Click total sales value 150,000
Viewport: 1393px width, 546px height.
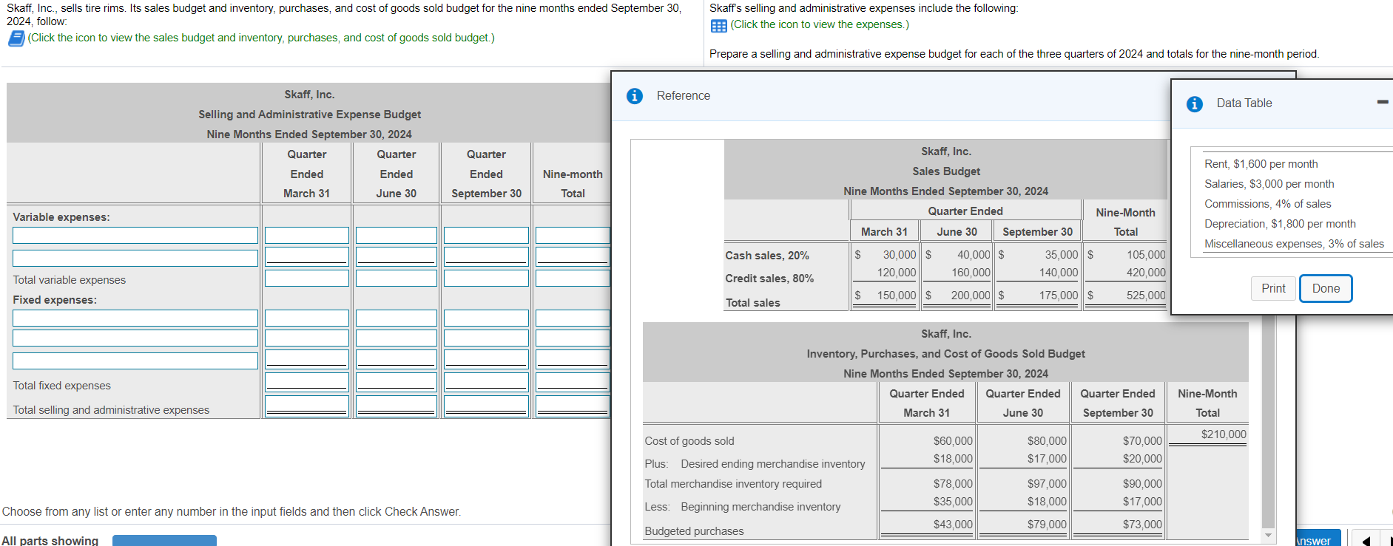(x=896, y=296)
